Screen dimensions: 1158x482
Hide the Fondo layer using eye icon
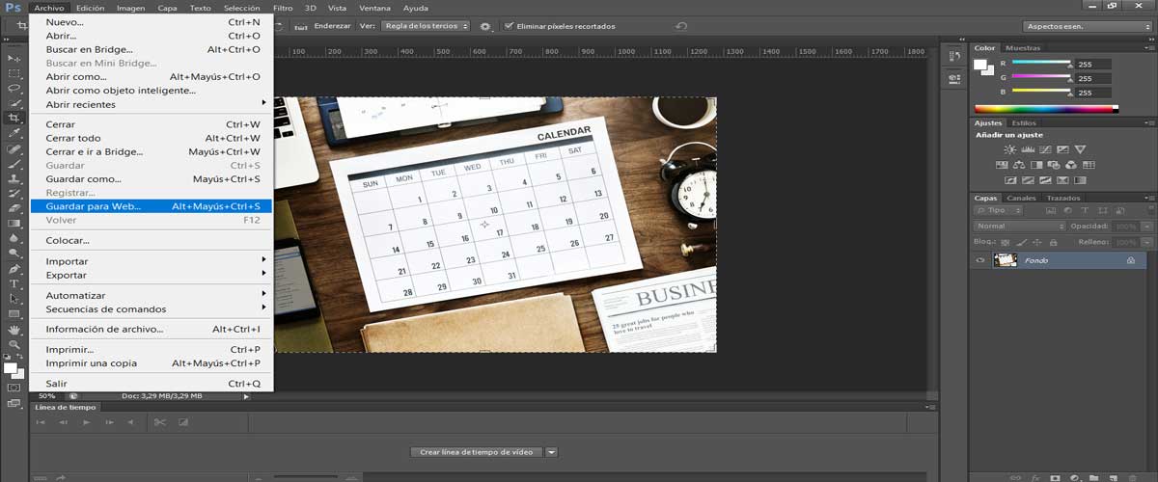(980, 260)
